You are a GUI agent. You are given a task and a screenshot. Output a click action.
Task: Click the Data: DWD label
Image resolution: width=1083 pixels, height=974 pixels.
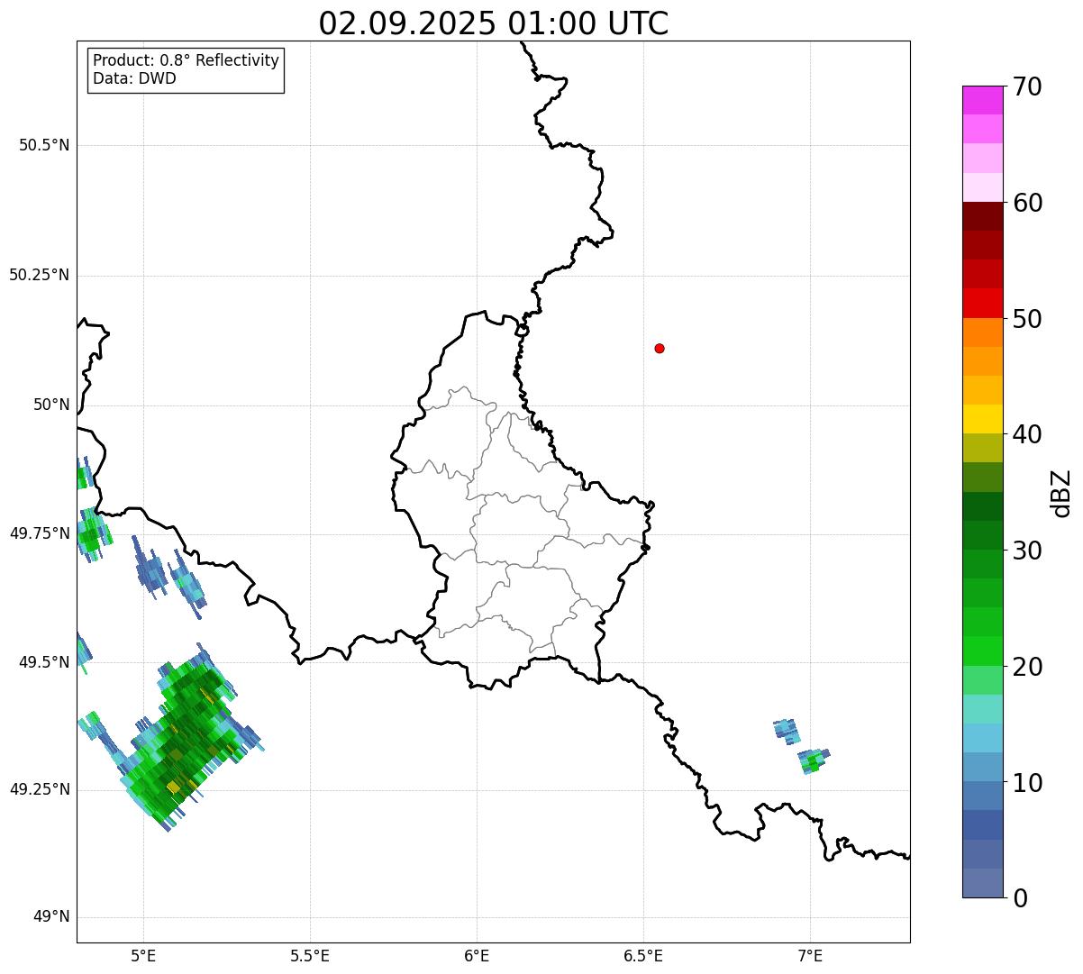click(x=134, y=78)
